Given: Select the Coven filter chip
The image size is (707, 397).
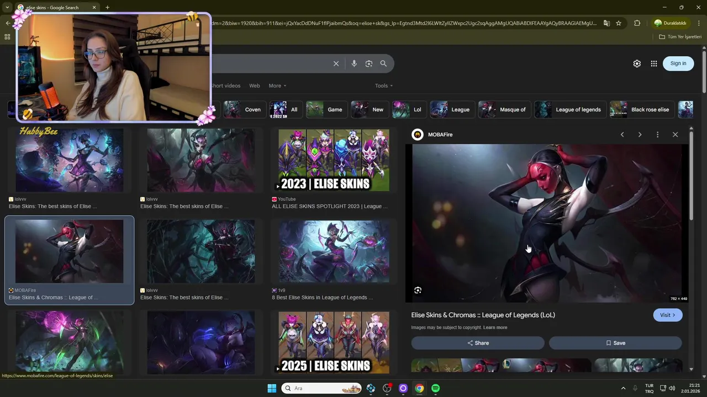Looking at the screenshot, I should tap(244, 110).
